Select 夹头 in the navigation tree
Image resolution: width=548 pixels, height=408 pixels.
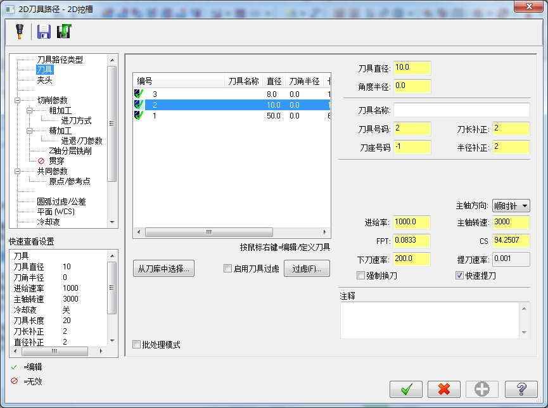(x=44, y=80)
